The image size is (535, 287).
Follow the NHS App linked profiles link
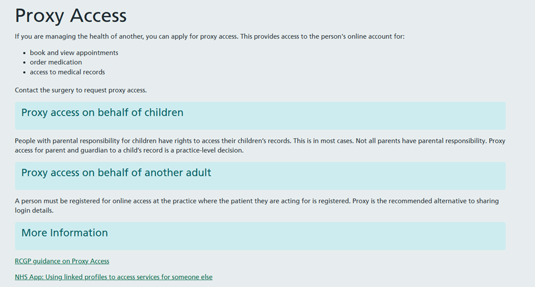pyautogui.click(x=113, y=277)
